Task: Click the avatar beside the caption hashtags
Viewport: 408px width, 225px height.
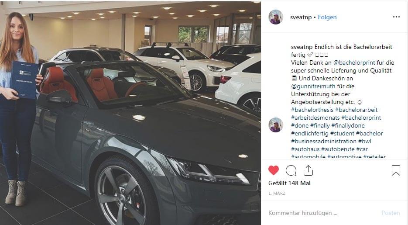Action: tap(275, 125)
